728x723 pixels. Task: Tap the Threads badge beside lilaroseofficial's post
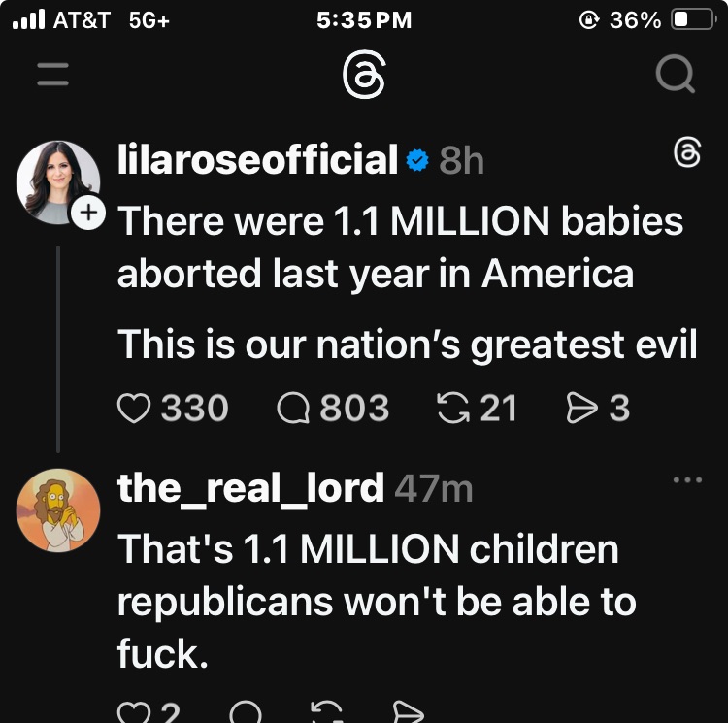[x=687, y=152]
